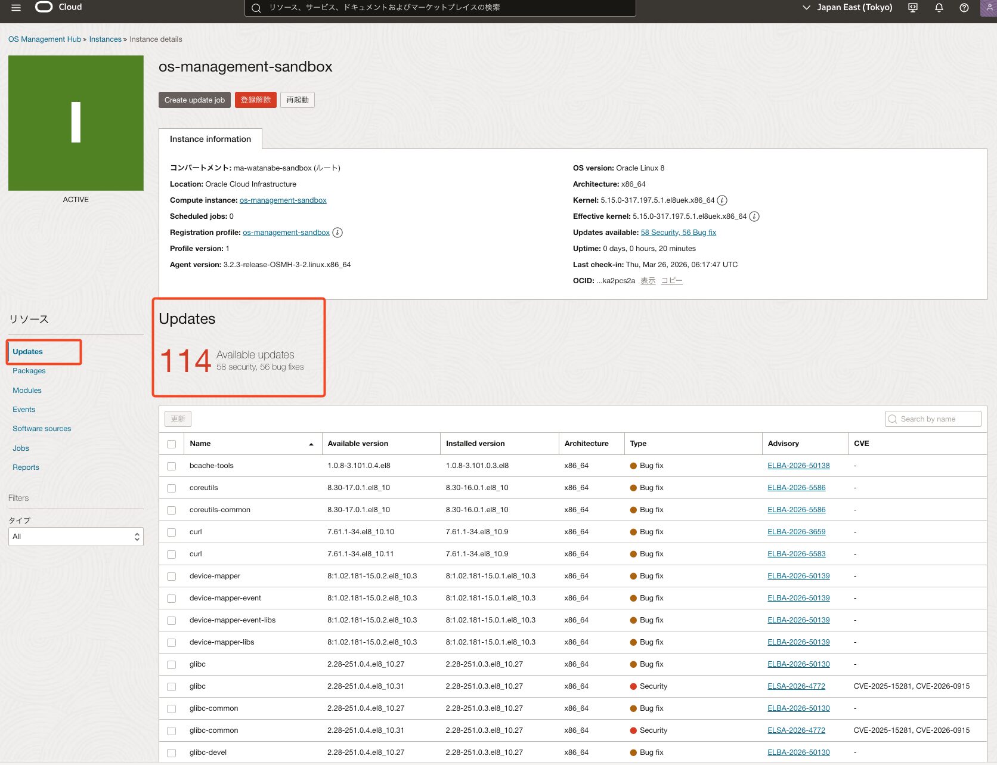Screen dimensions: 997x765
Task: Open the Cloud Shell developer tools icon
Action: tap(912, 8)
